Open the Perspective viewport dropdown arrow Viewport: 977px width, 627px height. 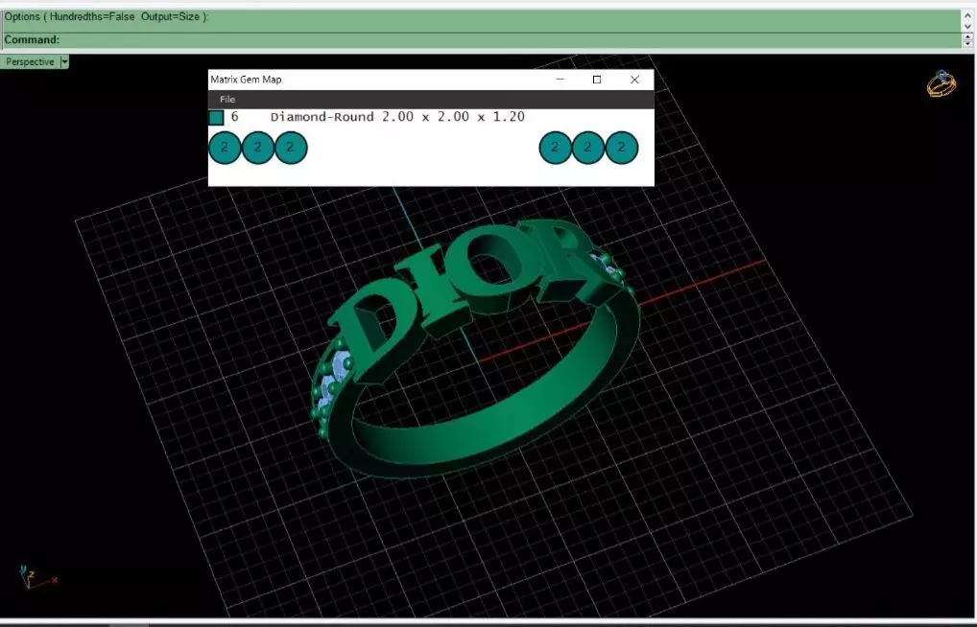click(64, 61)
